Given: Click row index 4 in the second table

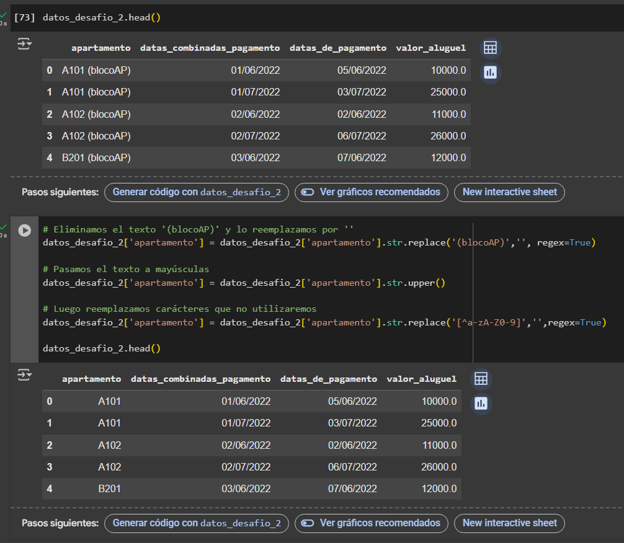Looking at the screenshot, I should pos(50,489).
